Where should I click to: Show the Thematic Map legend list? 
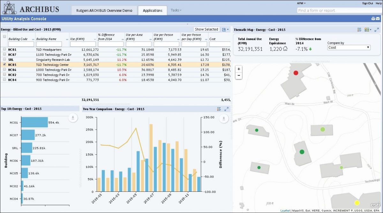point(359,30)
